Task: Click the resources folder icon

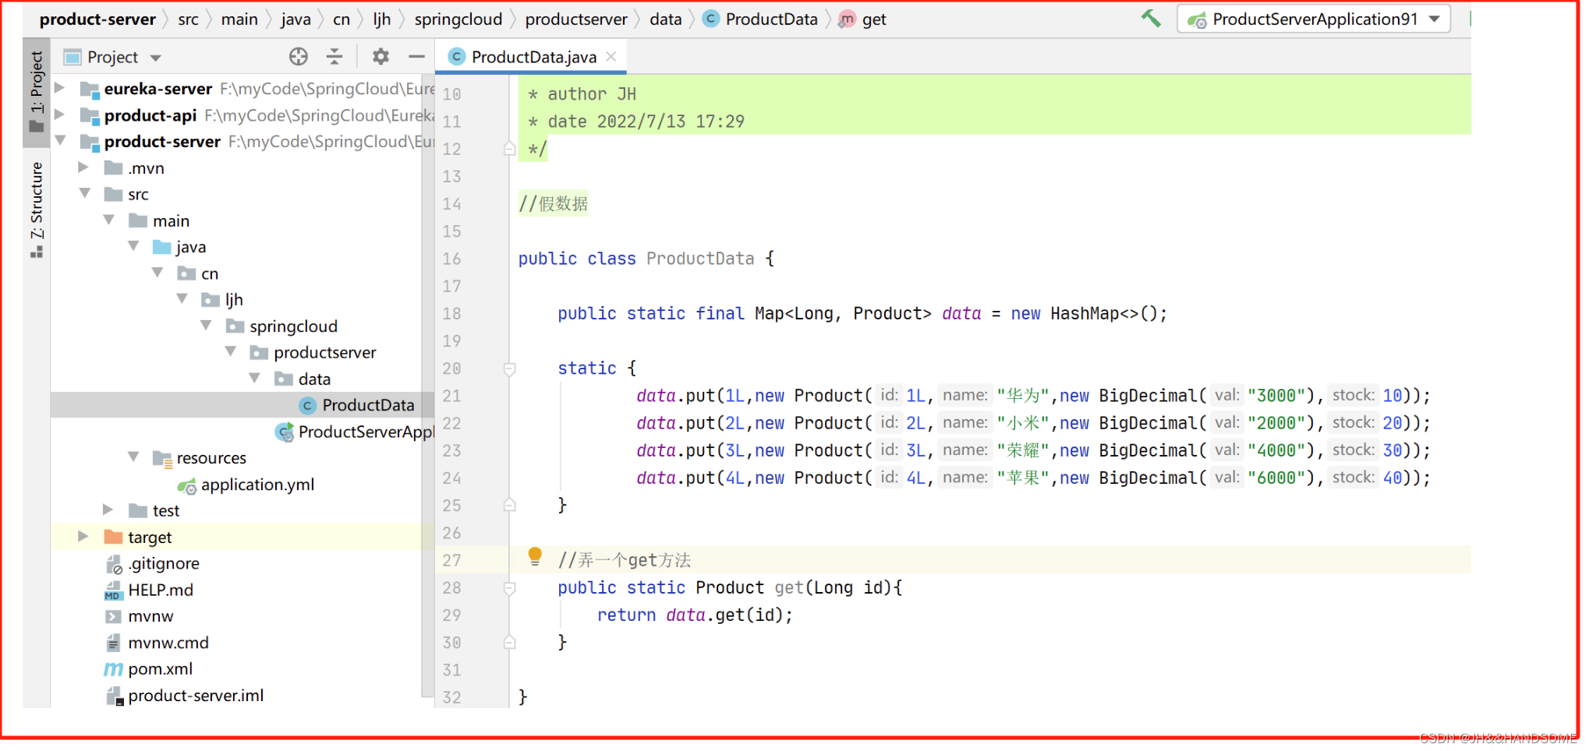Action: 163,459
